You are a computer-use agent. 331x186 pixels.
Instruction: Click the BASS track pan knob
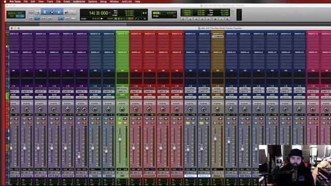click(109, 110)
